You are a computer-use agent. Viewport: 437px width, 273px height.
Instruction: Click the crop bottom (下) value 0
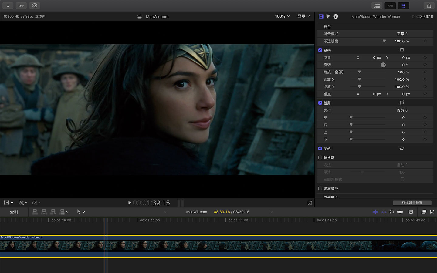pyautogui.click(x=403, y=140)
